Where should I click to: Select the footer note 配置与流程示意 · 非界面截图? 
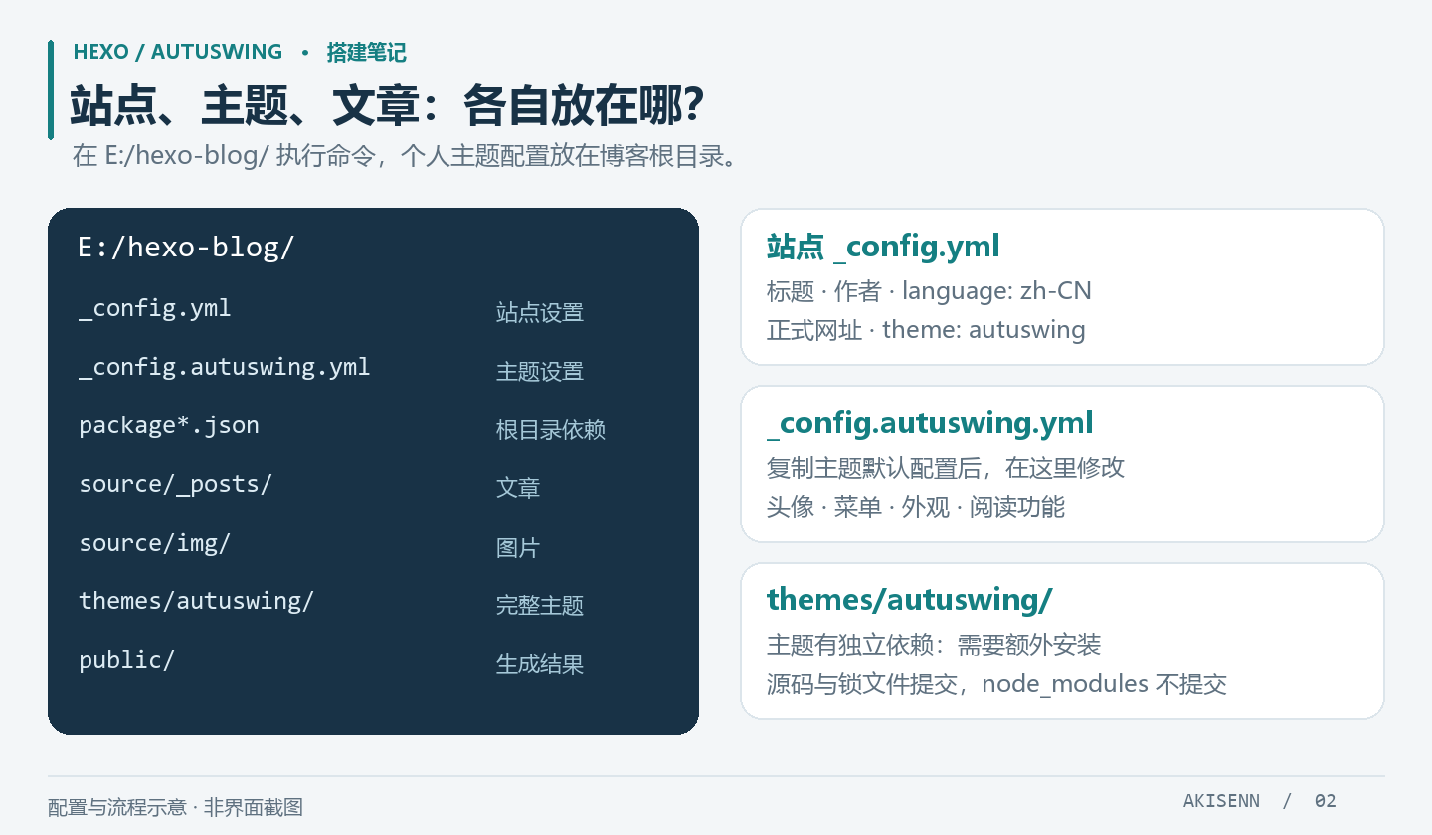pos(175,807)
